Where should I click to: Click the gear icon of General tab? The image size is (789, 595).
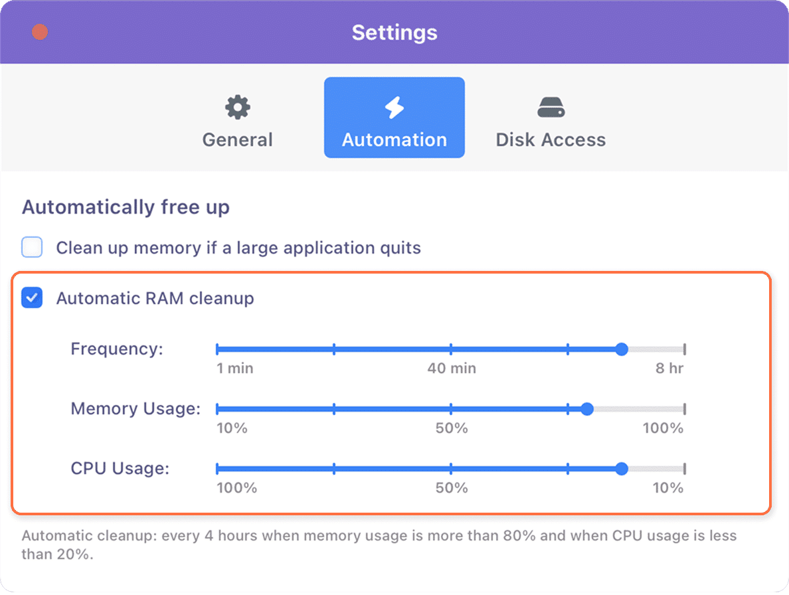(x=238, y=107)
